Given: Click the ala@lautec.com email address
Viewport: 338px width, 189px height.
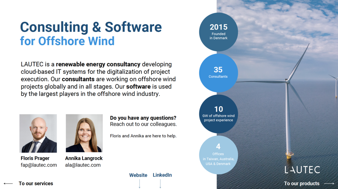Looking at the screenshot, I should 83,165.
